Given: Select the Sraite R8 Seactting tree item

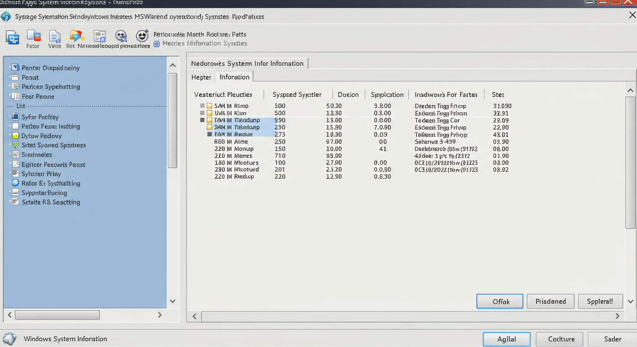Looking at the screenshot, I should 51,202.
